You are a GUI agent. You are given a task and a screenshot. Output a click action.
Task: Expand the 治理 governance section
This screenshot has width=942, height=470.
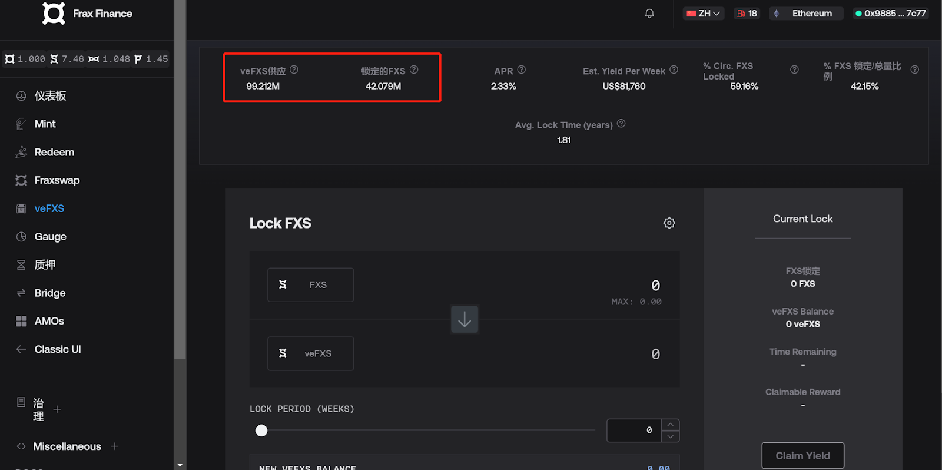(57, 409)
